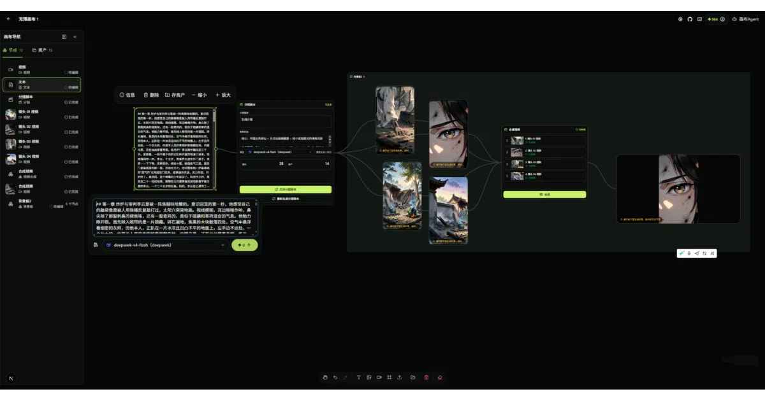
Task: Click the undo icon in bottom toolbar
Action: [335, 377]
